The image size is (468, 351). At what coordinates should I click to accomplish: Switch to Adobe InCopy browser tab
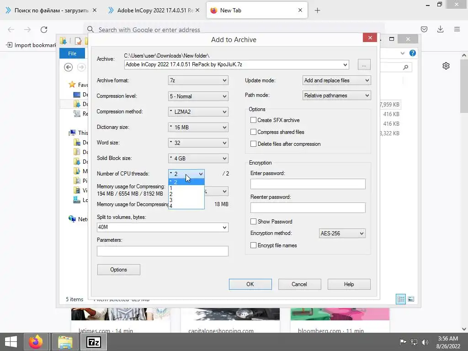154,10
